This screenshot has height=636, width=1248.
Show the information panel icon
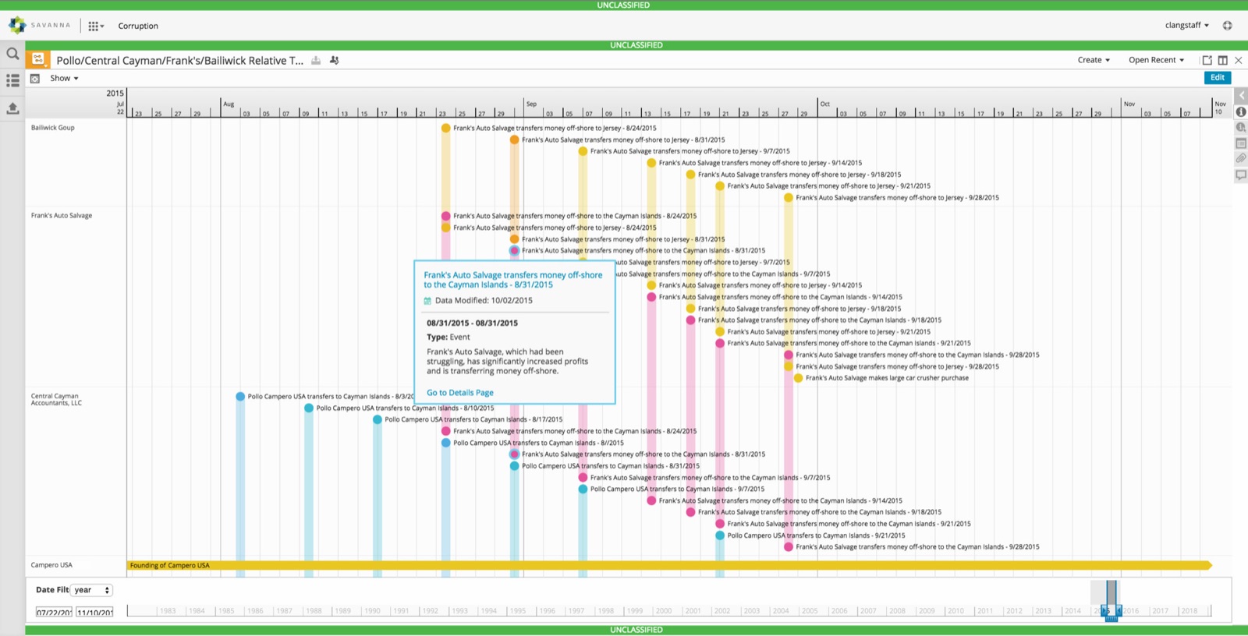point(1240,112)
